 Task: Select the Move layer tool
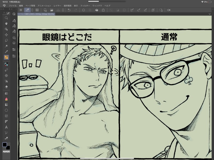tap(6, 35)
